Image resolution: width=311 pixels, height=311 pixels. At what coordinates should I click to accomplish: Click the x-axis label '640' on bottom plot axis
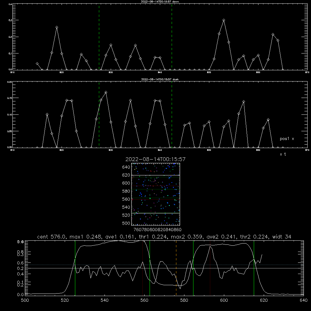pos(304,300)
